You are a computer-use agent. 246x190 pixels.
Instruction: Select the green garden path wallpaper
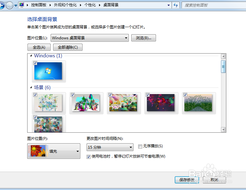pos(198,102)
